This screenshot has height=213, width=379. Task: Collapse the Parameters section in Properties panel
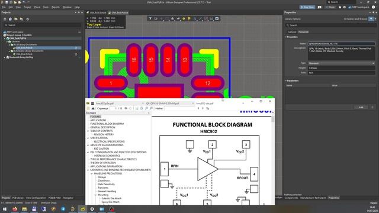285,80
